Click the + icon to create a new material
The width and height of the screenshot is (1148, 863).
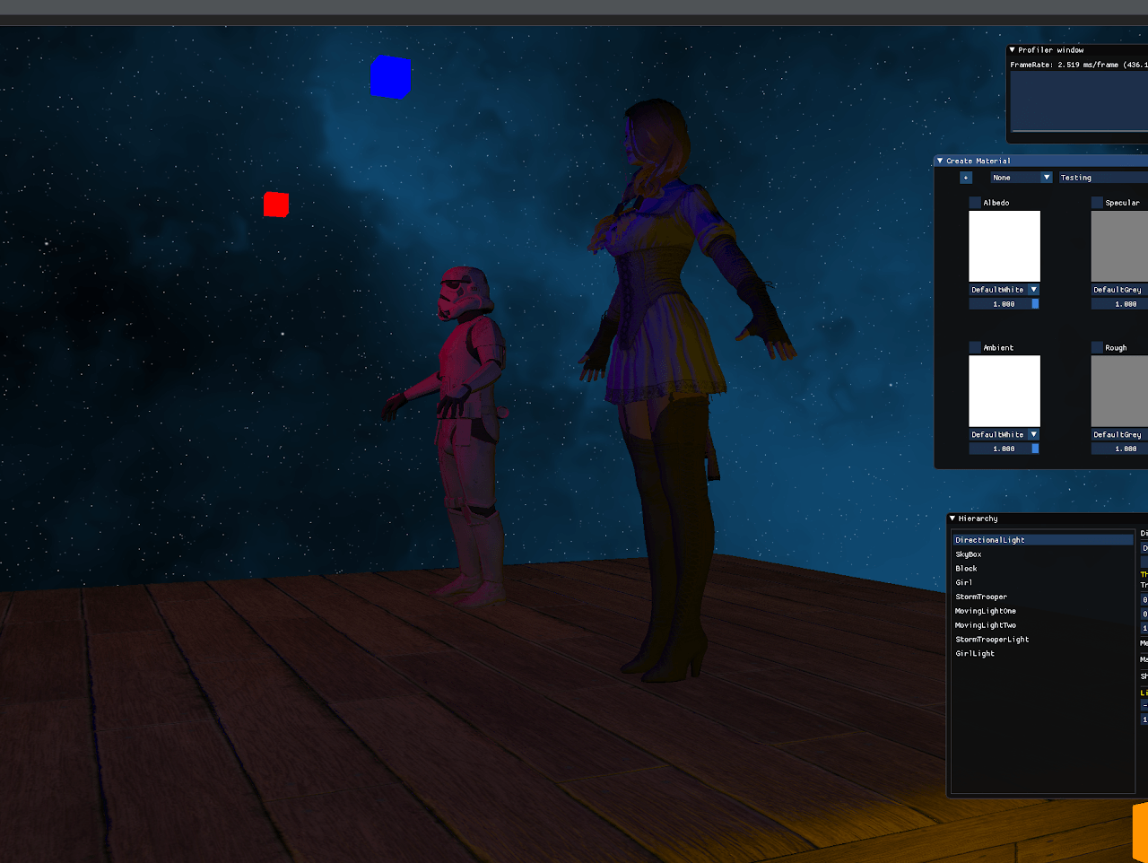pyautogui.click(x=966, y=177)
